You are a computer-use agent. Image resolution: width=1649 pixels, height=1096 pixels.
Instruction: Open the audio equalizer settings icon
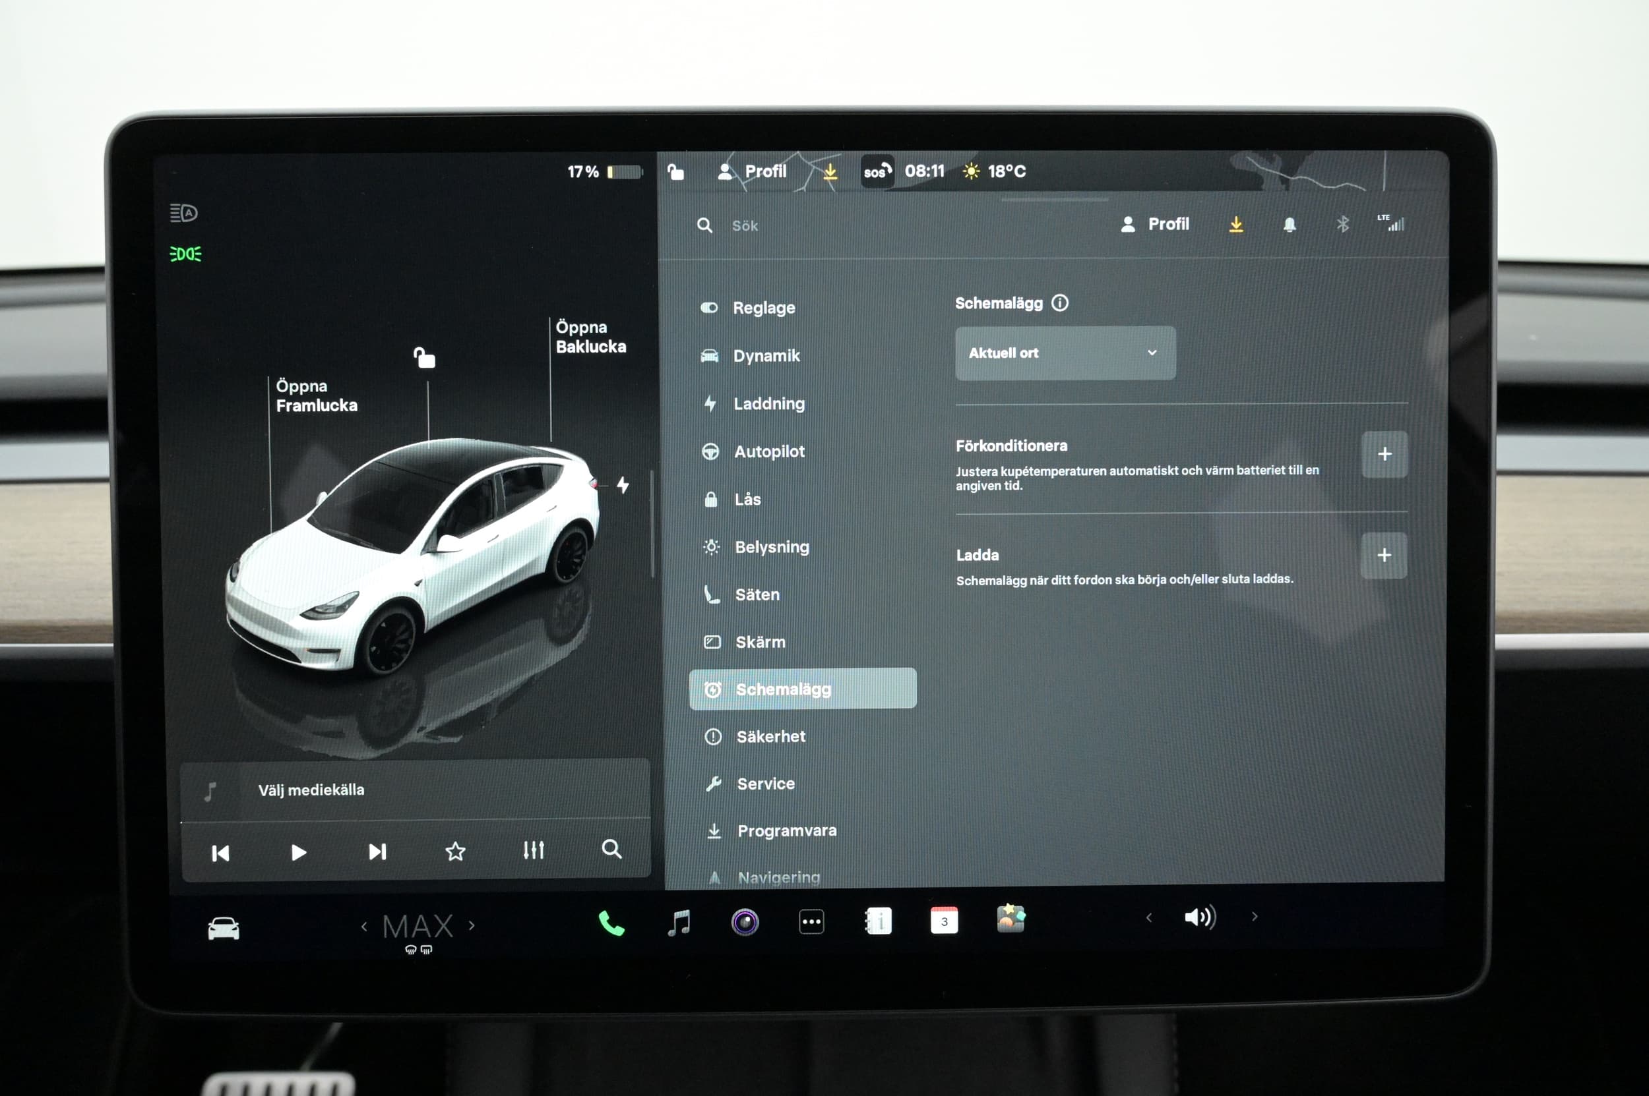coord(533,850)
